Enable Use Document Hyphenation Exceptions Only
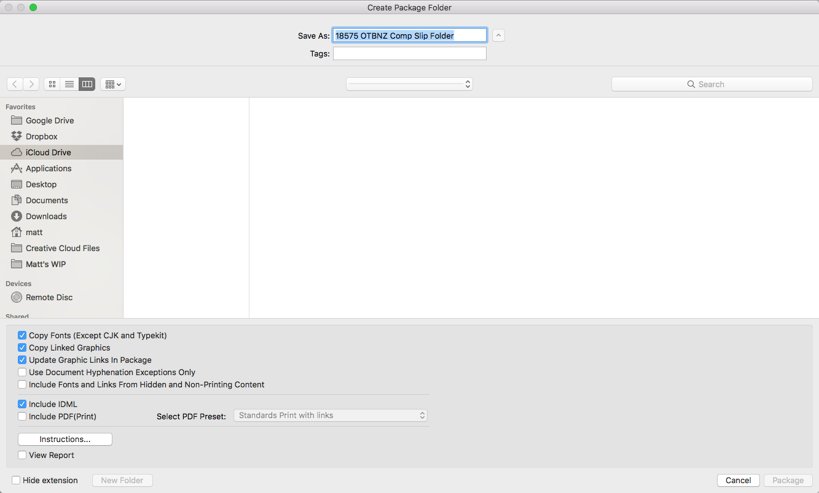 [22, 372]
